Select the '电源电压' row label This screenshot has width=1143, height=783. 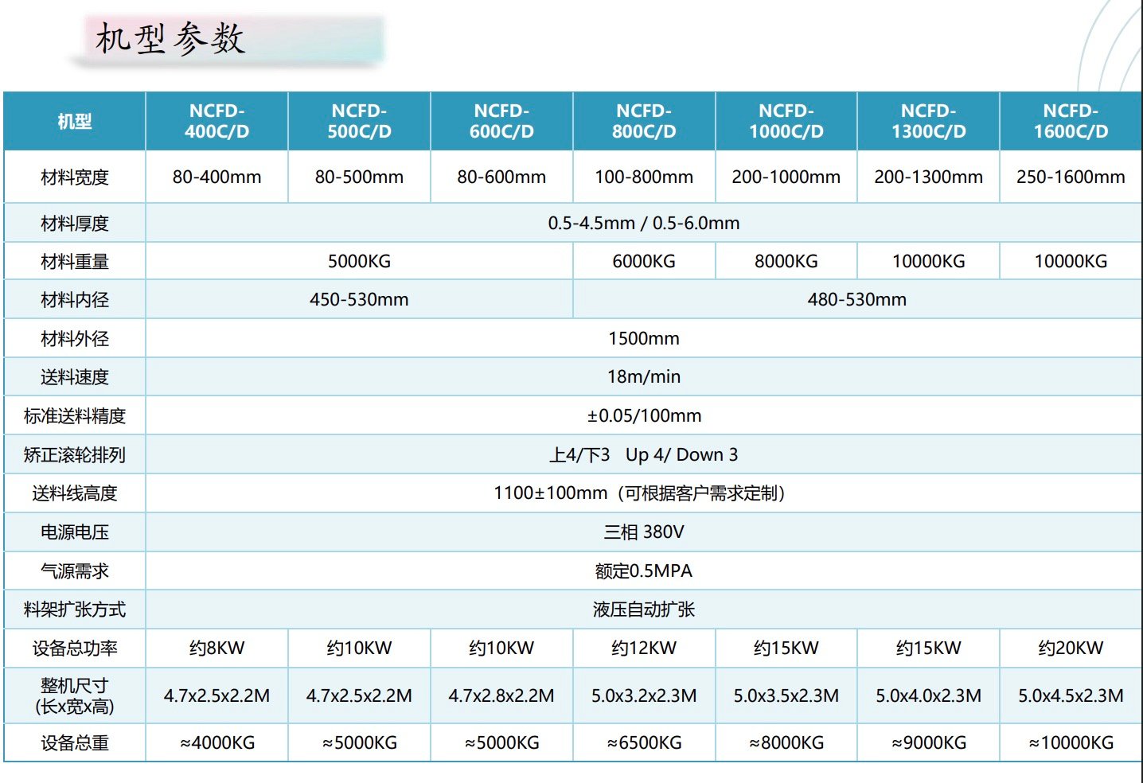click(75, 532)
